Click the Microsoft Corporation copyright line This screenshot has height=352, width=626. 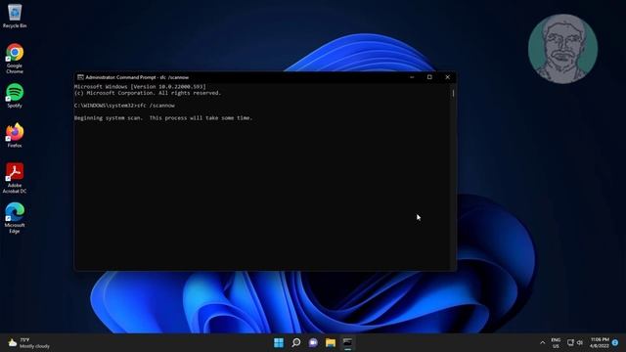pyautogui.click(x=148, y=93)
